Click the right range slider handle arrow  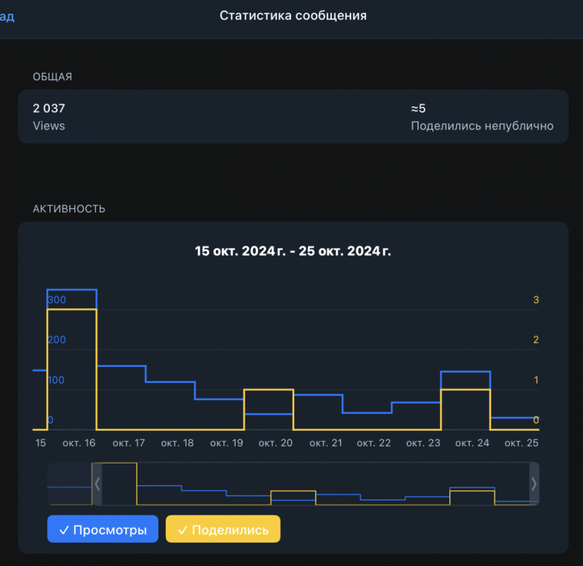534,484
